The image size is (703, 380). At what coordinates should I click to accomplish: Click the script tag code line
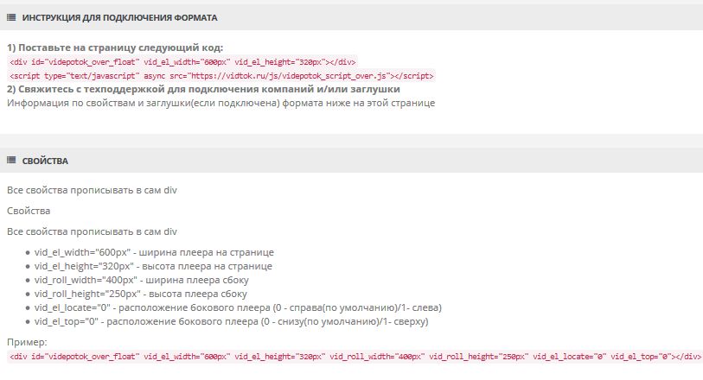[x=221, y=76]
